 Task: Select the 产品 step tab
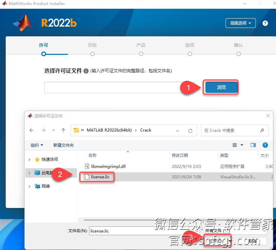click(141, 45)
